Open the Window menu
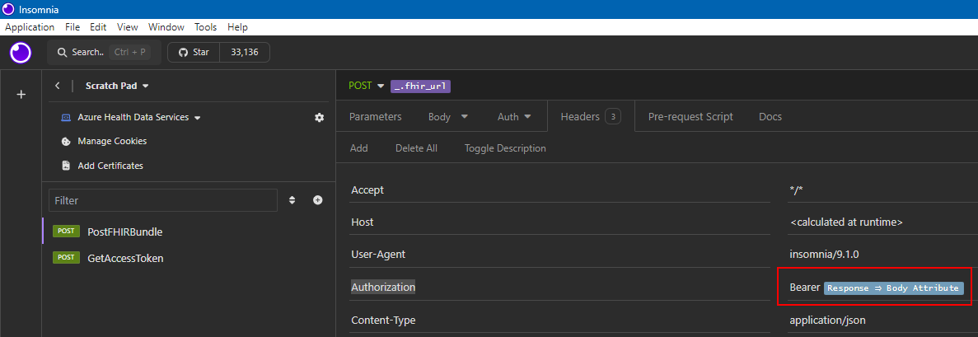 pos(166,27)
